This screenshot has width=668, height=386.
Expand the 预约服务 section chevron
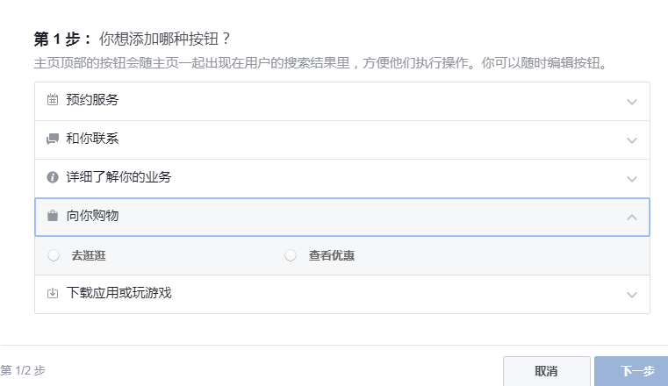[632, 102]
